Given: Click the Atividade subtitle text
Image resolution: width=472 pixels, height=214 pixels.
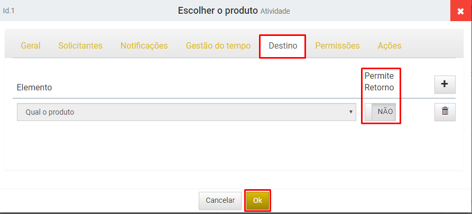Looking at the screenshot, I should (x=275, y=12).
